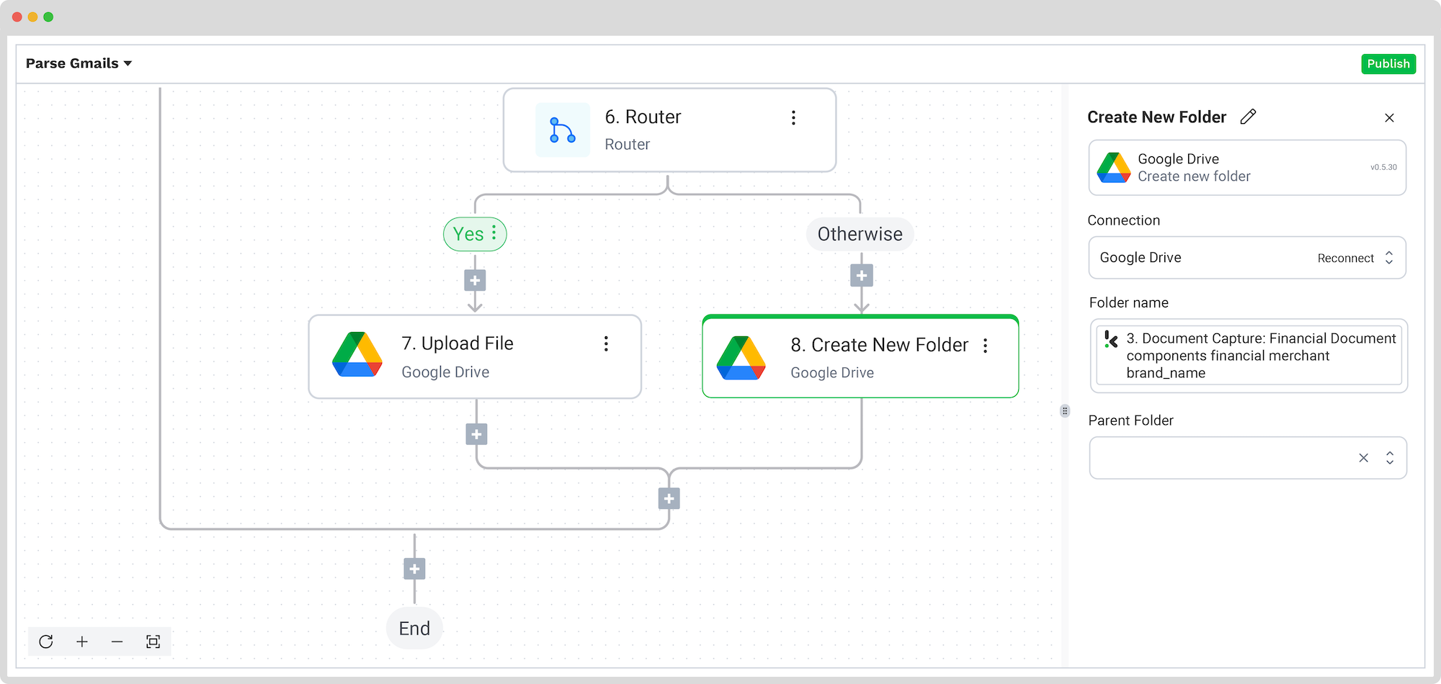Add a step under the Yes branch
Image resolution: width=1441 pixels, height=684 pixels.
[475, 280]
